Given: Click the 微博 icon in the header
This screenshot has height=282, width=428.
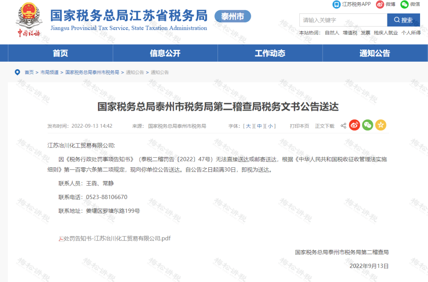Looking at the screenshot, I should 380,4.
